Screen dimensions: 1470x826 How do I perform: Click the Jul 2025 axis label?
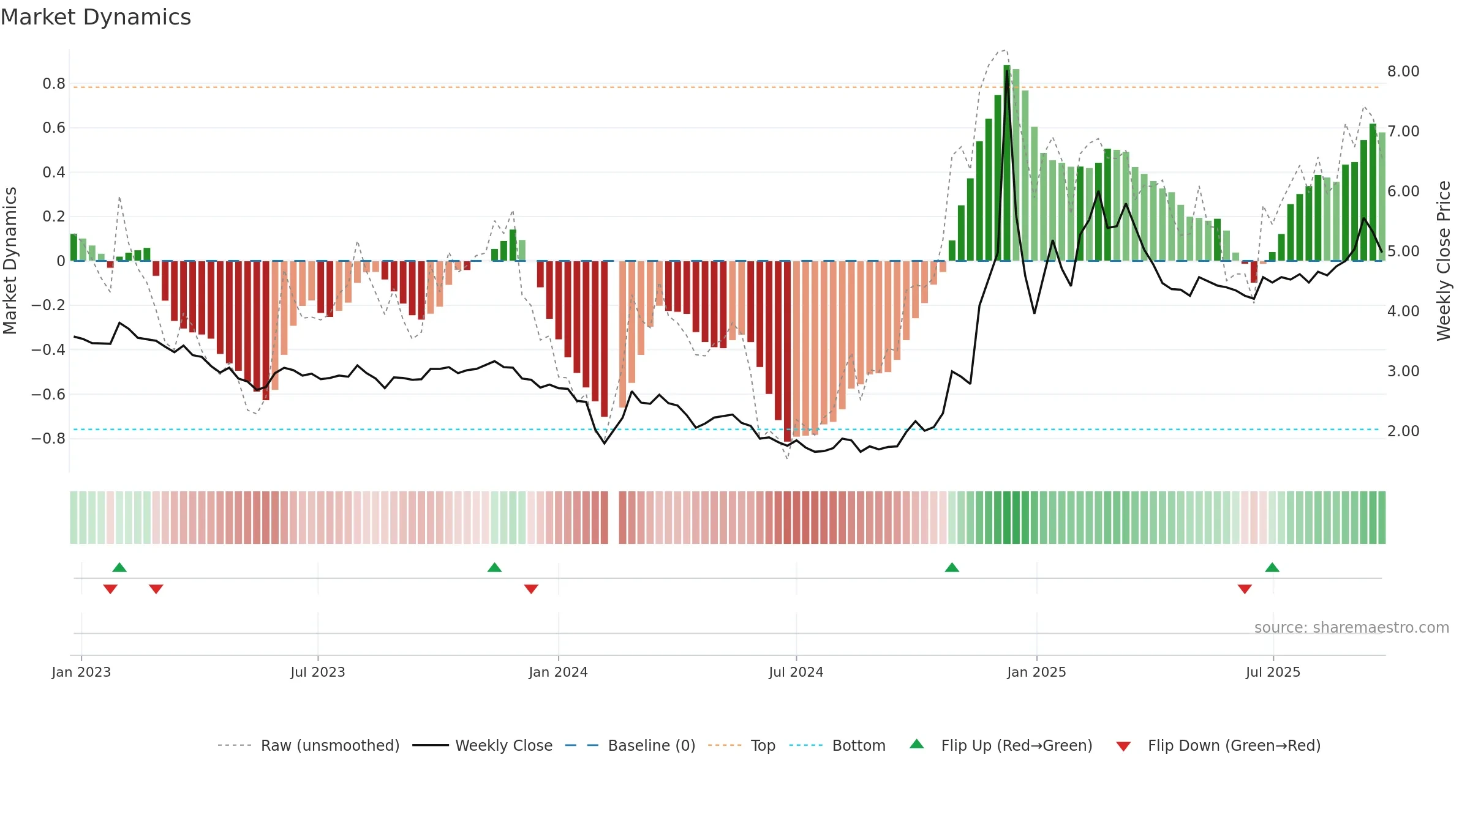tap(1273, 672)
